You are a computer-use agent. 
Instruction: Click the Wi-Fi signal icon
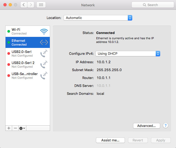tap(44, 32)
